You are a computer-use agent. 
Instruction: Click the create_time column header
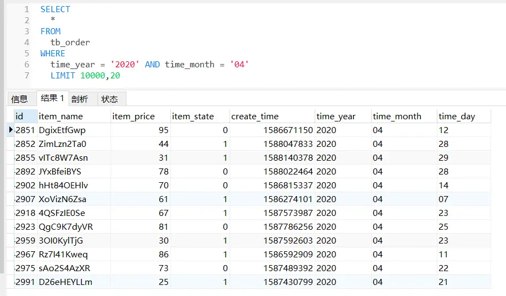(x=255, y=116)
